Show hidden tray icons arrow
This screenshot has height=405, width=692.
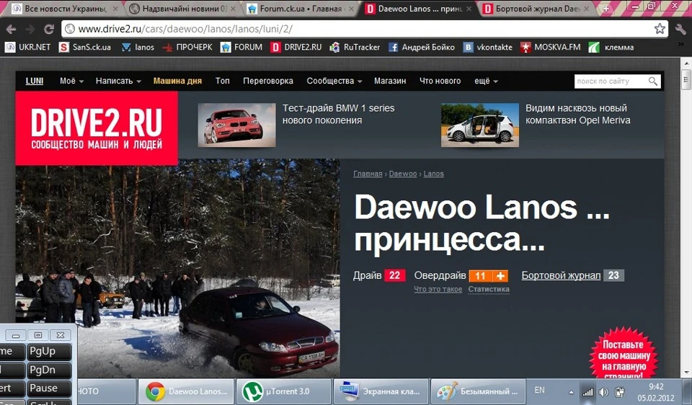coord(571,392)
